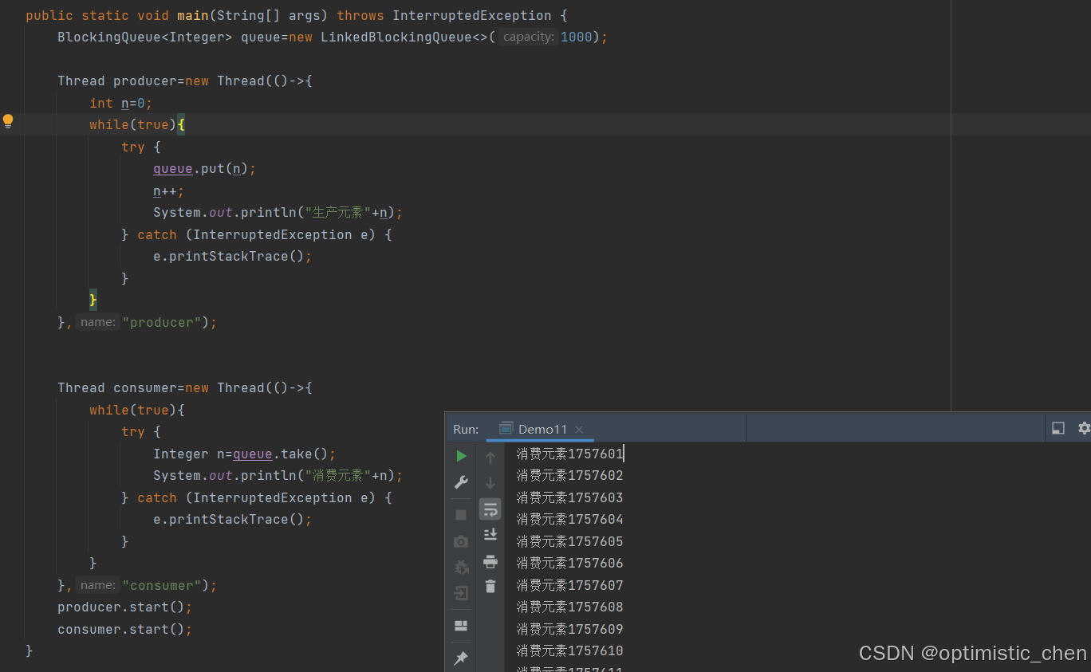Close the Demo11 run tab

point(579,430)
